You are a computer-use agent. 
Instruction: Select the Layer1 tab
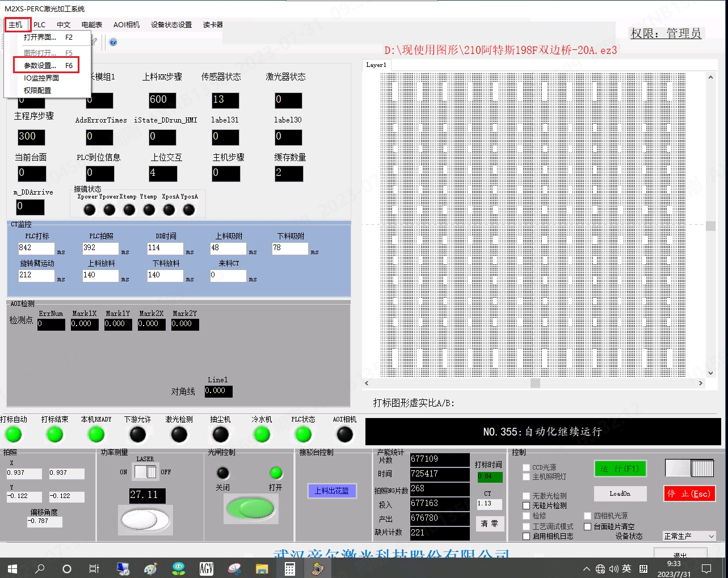376,65
